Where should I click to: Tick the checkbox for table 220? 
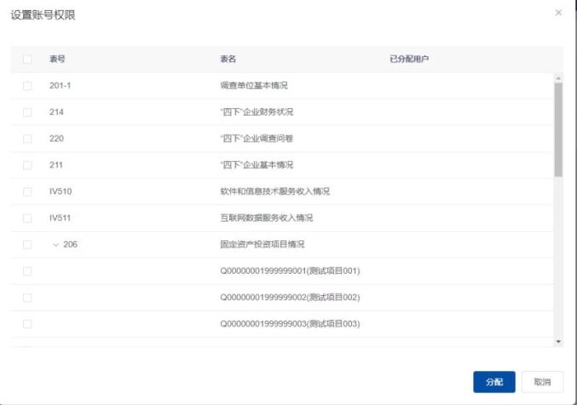pyautogui.click(x=27, y=138)
